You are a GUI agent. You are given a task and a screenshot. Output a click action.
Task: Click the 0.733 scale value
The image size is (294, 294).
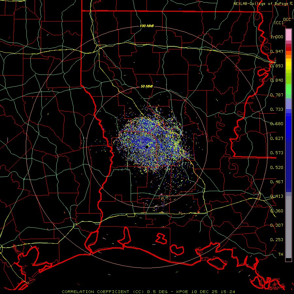tap(277, 109)
